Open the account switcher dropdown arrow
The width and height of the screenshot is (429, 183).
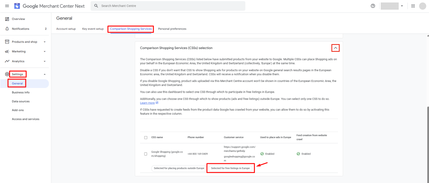click(x=402, y=6)
